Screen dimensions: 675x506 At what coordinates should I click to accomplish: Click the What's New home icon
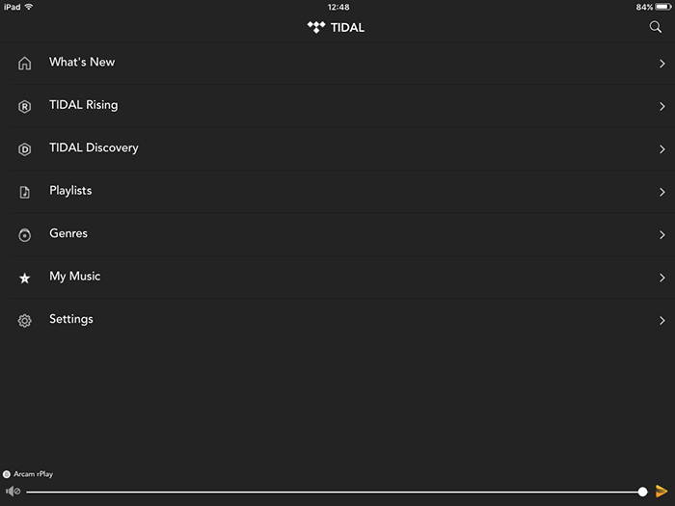pyautogui.click(x=24, y=64)
